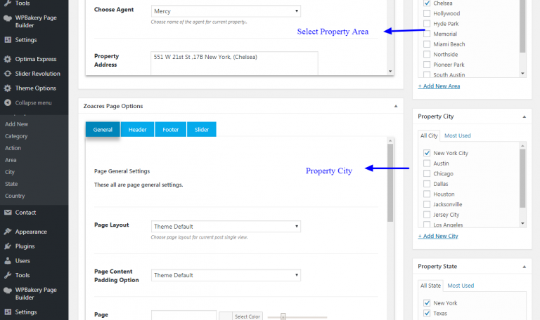Click the Collapse menu arrow icon
The image size is (540, 320).
tap(8, 102)
